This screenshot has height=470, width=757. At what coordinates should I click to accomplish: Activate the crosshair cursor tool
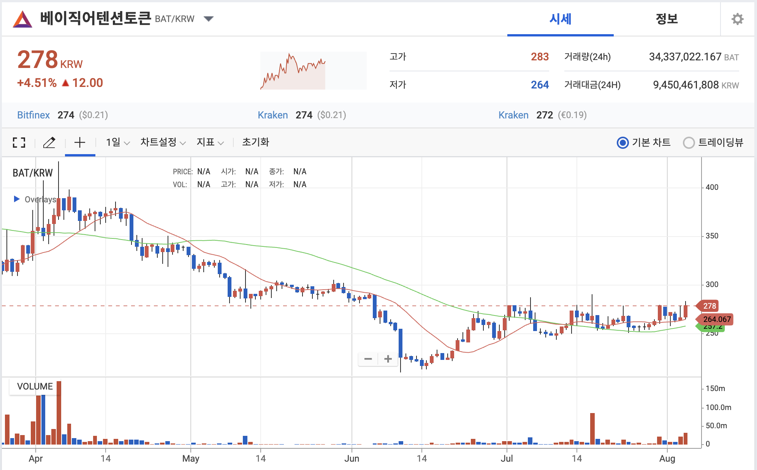tap(80, 142)
